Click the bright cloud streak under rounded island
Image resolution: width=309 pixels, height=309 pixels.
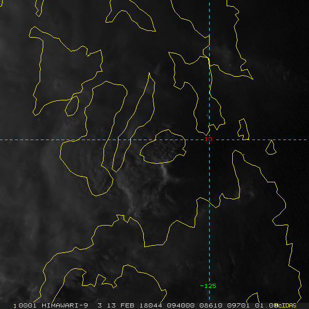[165, 170]
